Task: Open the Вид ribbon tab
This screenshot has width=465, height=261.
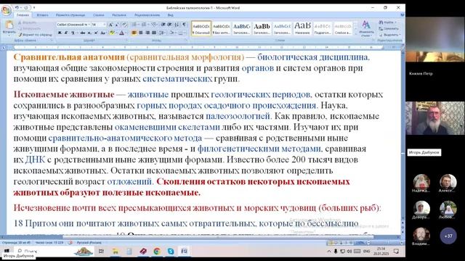Action: click(x=170, y=14)
